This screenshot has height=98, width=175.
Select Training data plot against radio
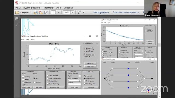84,78
